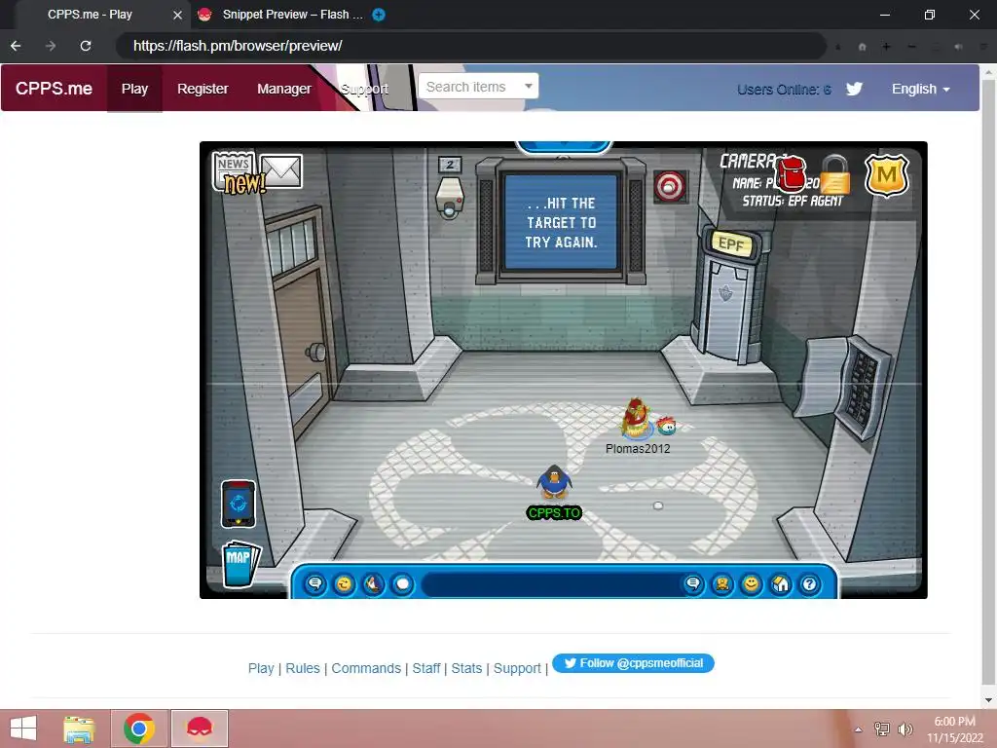Viewport: 997px width, 748px height.
Task: Go back in browser
Action: [x=16, y=46]
